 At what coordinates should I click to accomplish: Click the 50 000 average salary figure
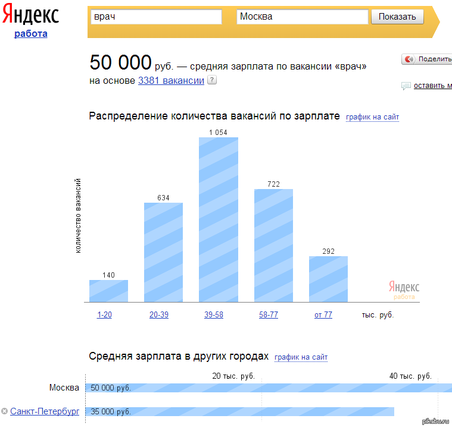120,62
